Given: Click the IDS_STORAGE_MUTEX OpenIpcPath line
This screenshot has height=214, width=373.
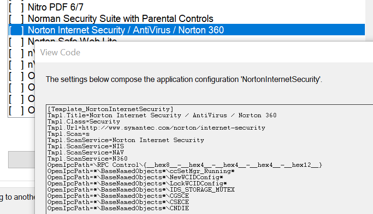Looking at the screenshot, I should [141, 189].
